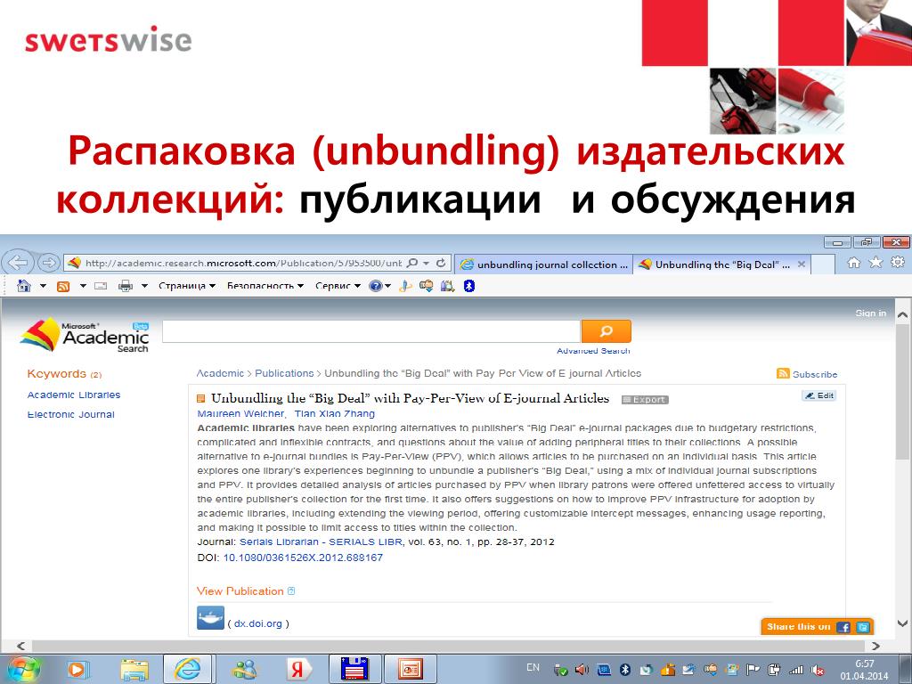Viewport: 912px width, 684px height.
Task: Click Publications in breadcrumb
Action: [284, 373]
